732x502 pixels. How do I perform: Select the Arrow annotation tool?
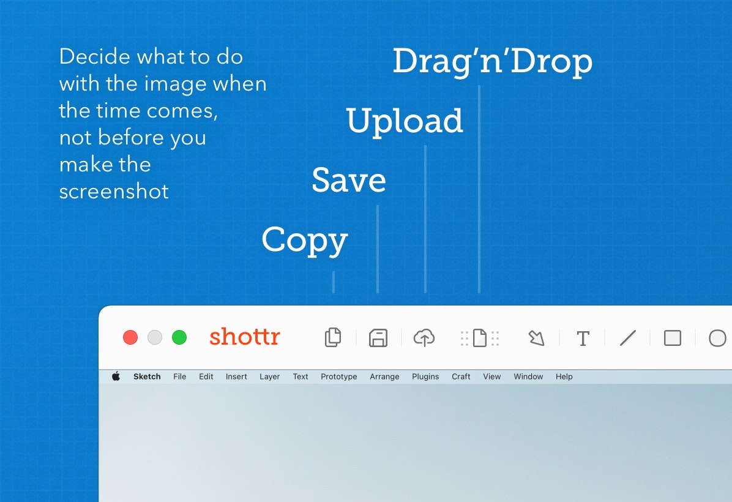536,337
